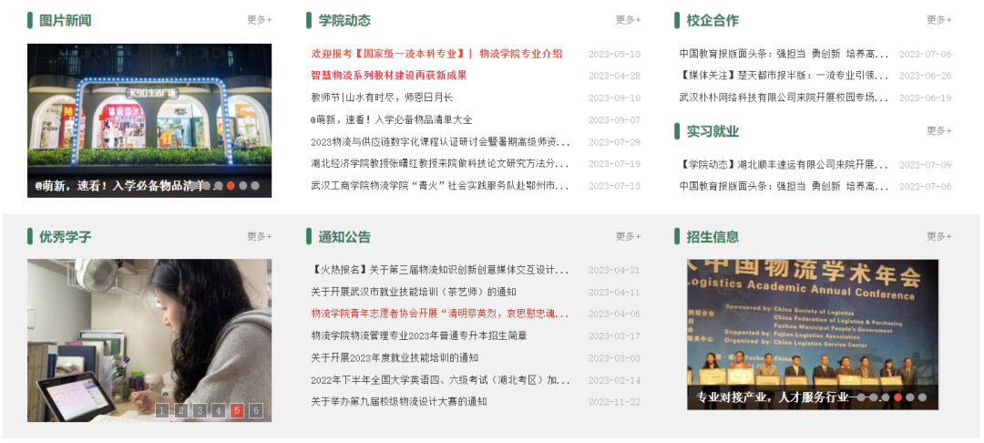
Task: Select red active dot in 图片新闻 carousel
Action: pyautogui.click(x=231, y=186)
